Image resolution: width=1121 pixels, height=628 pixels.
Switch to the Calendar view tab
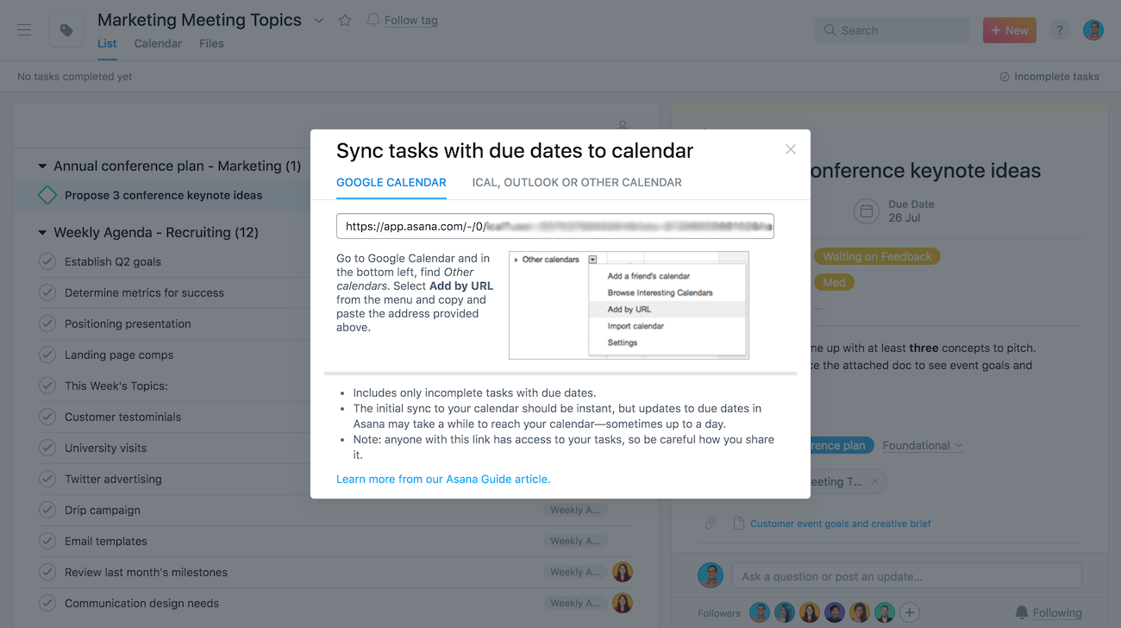(x=158, y=43)
